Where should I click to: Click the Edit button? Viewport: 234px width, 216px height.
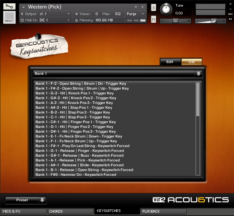click(x=170, y=62)
